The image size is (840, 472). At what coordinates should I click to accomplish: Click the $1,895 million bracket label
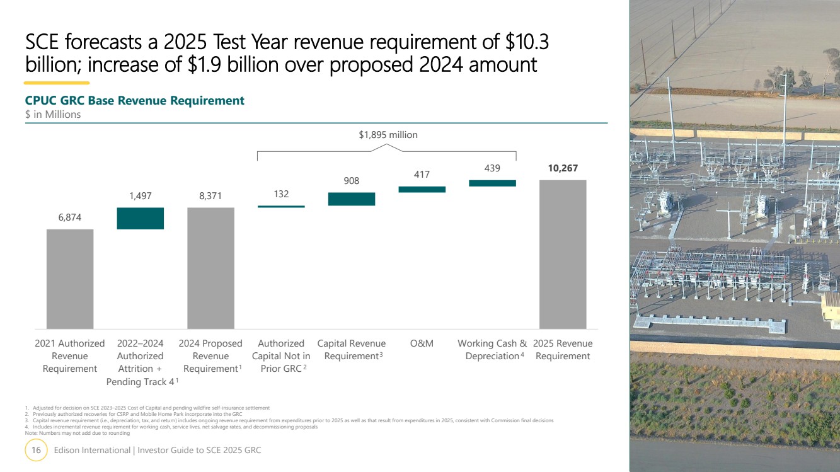coord(388,134)
